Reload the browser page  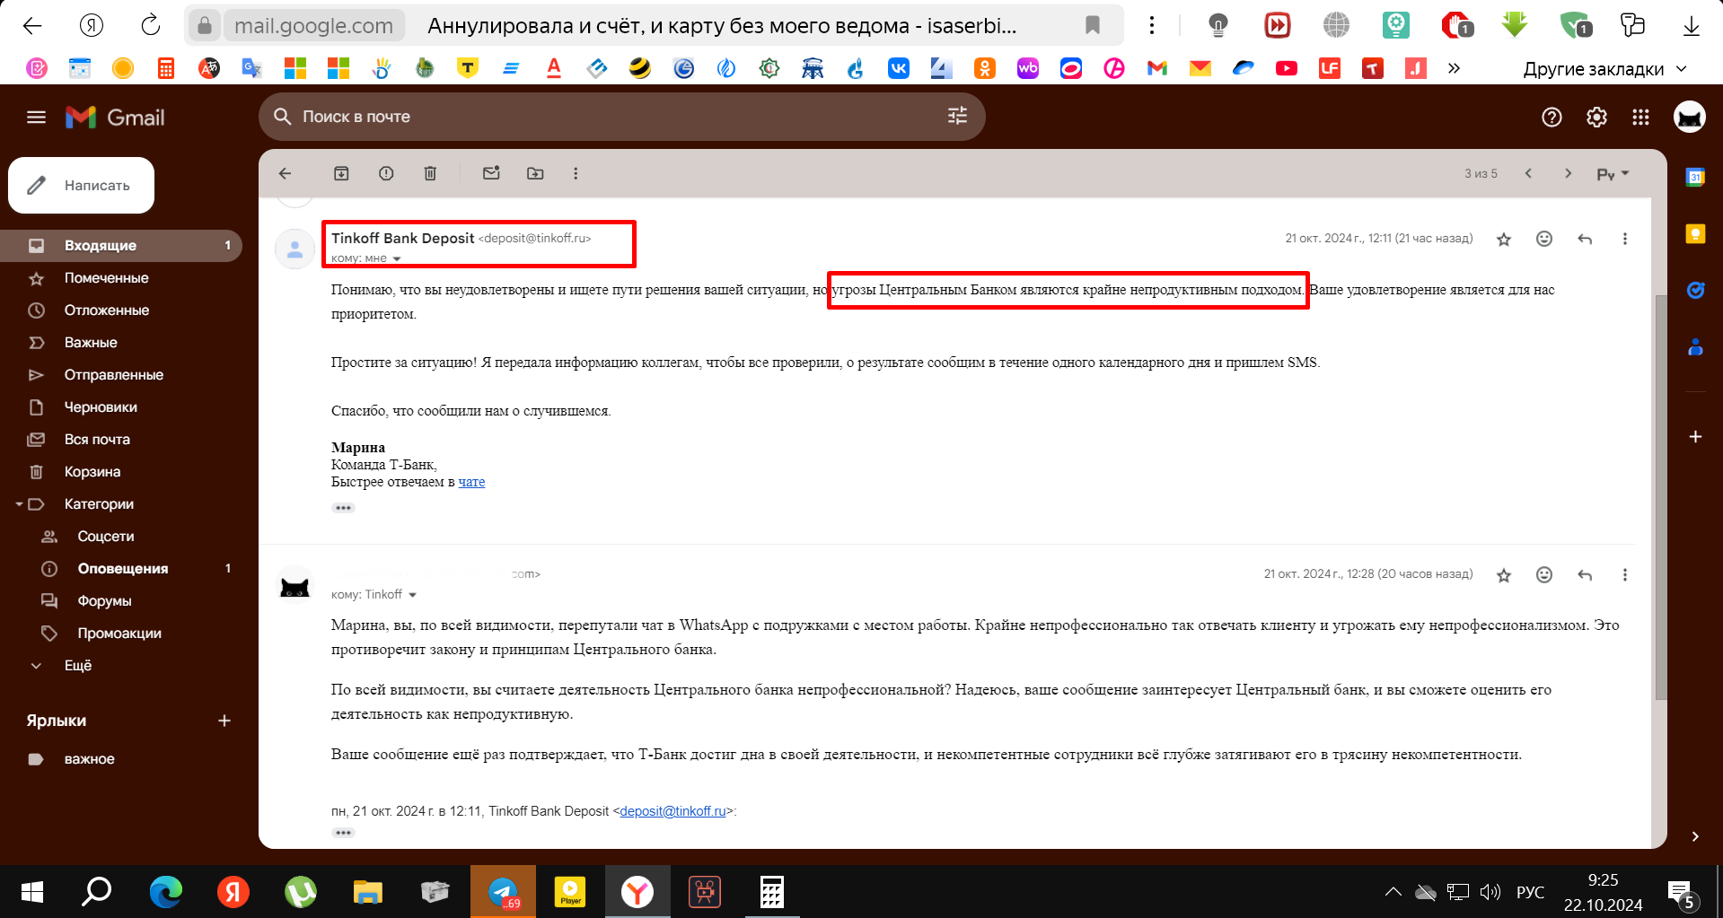pyautogui.click(x=150, y=25)
